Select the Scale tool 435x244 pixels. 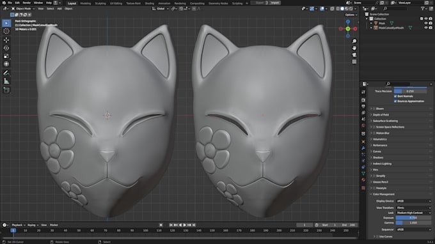[6, 56]
